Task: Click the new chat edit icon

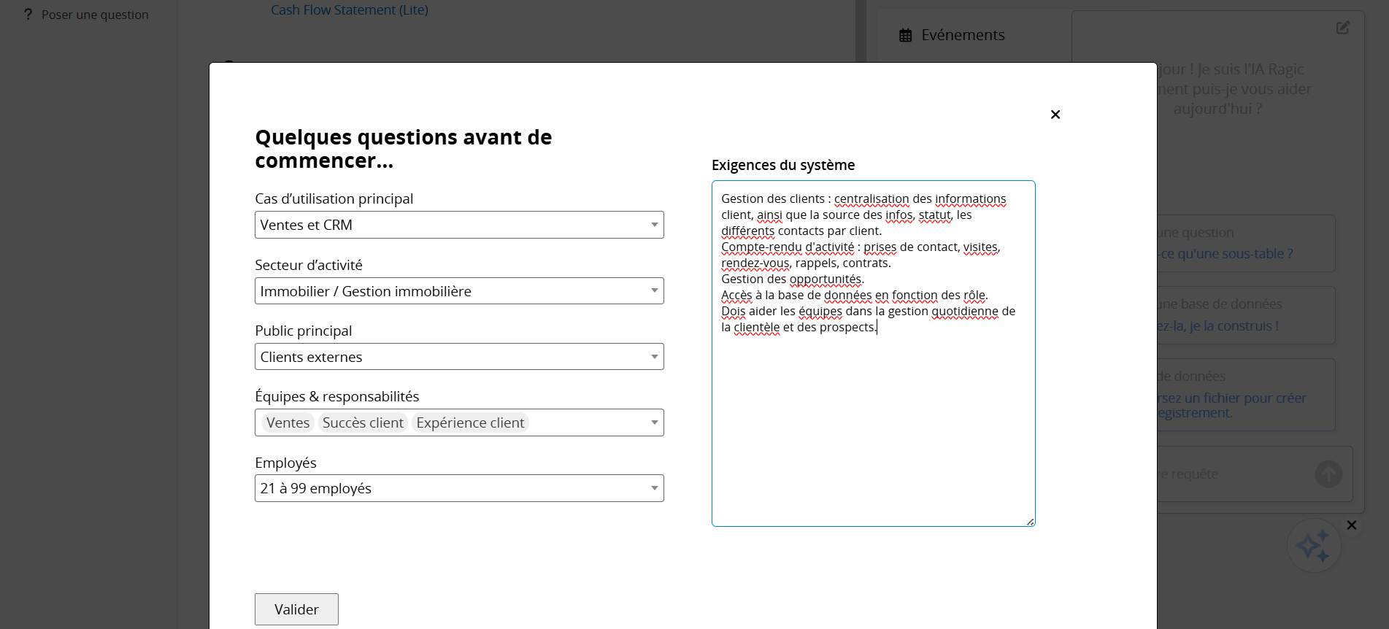Action: [x=1342, y=28]
